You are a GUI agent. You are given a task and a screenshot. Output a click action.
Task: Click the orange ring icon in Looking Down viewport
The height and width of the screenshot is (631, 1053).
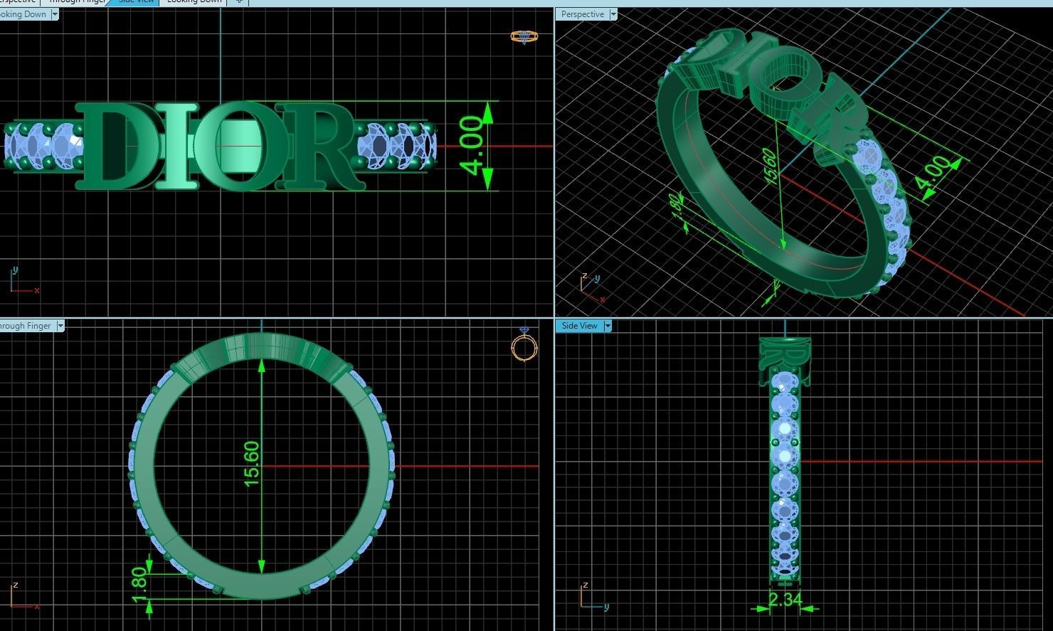click(x=524, y=36)
